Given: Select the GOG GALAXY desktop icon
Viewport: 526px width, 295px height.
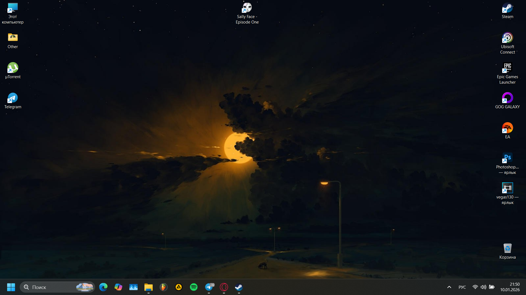Looking at the screenshot, I should point(507,101).
